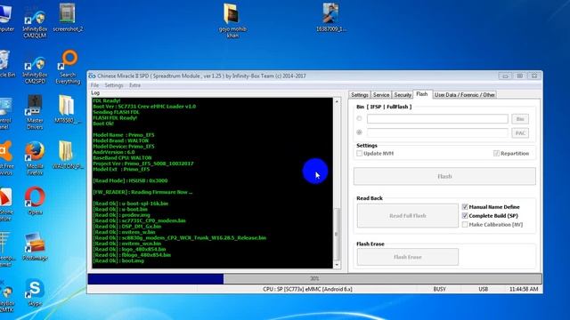Viewport: 570px width, 320px height.
Task: Click the Chinese Miracle II title bar icon
Action: 92,76
